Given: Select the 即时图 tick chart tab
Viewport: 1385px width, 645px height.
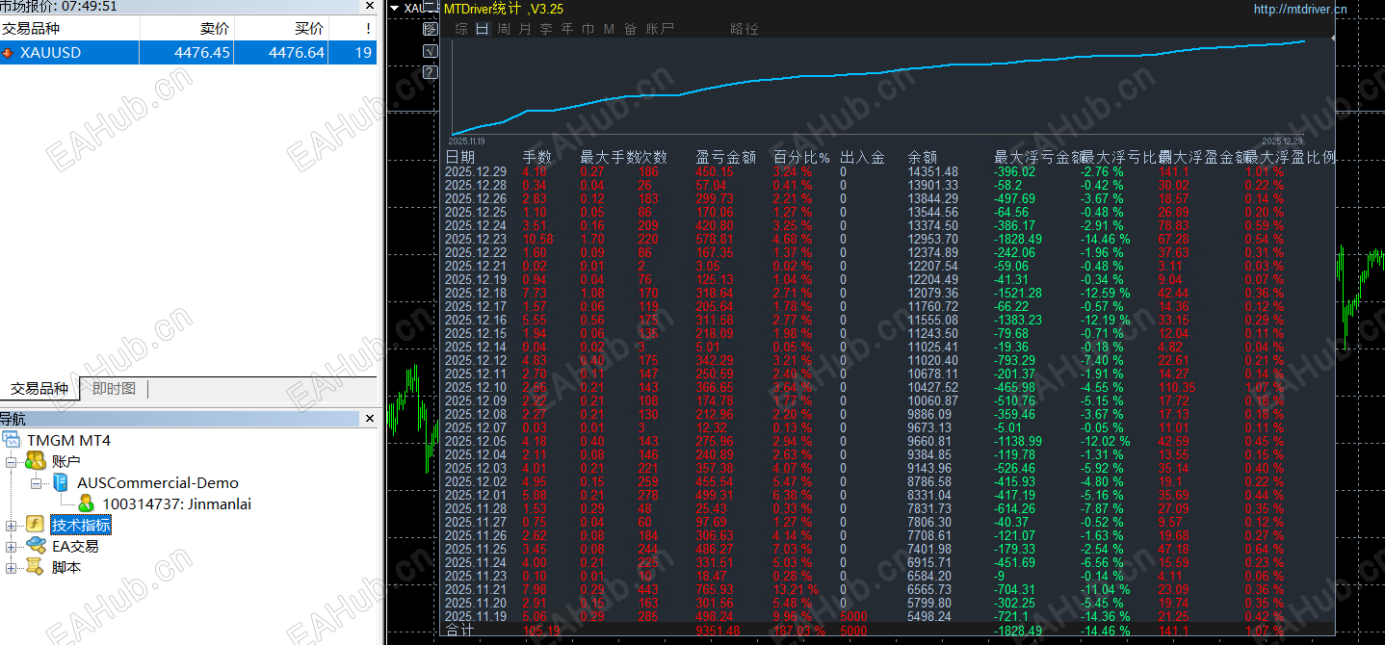Looking at the screenshot, I should (115, 389).
